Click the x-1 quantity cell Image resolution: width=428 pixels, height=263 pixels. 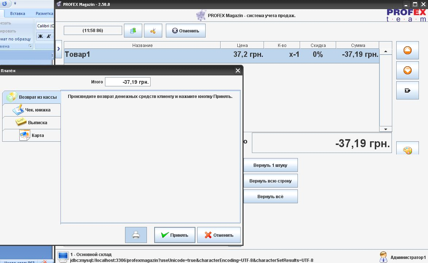tap(294, 55)
